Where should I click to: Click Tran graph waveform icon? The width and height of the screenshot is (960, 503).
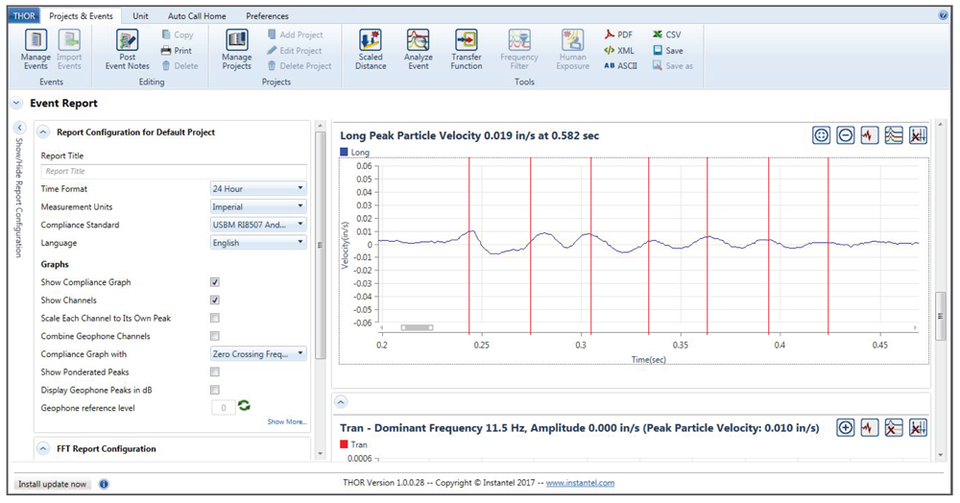870,428
